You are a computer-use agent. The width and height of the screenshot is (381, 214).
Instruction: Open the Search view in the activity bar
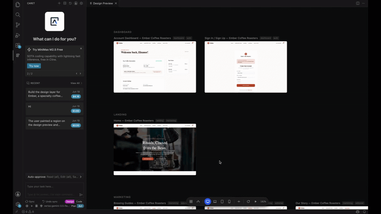pos(18,15)
